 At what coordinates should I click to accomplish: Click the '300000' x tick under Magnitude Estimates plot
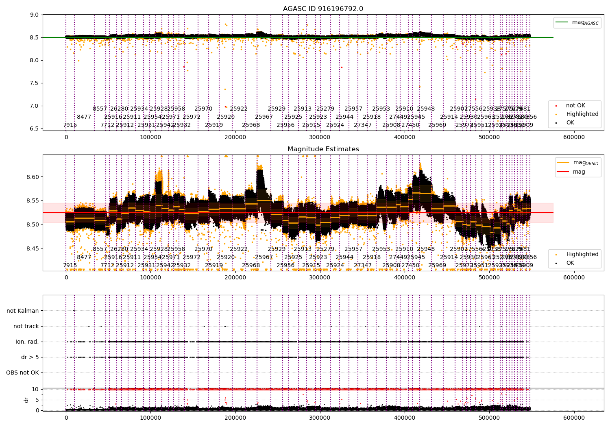click(x=320, y=278)
